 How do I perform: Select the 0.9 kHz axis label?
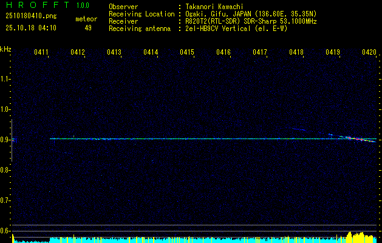[x=5, y=140]
